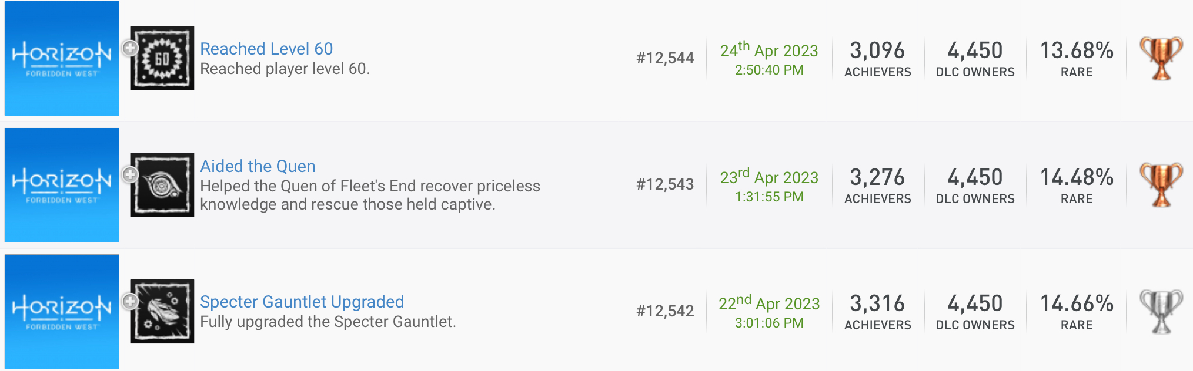
Task: Click the Specter Gauntlet Upgraded trophy icon
Action: click(x=162, y=311)
